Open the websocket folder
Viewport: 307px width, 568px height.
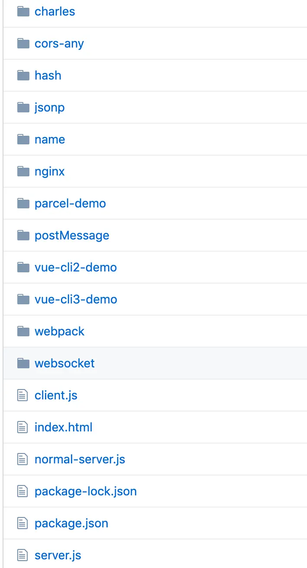[x=64, y=363]
